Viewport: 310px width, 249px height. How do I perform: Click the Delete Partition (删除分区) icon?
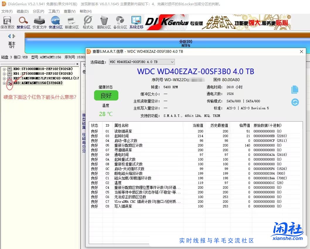104,22
